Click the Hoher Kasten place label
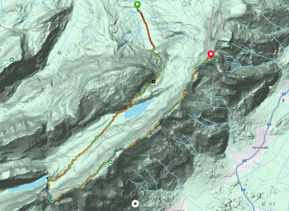The width and height of the screenshot is (289, 211). click(x=196, y=58)
